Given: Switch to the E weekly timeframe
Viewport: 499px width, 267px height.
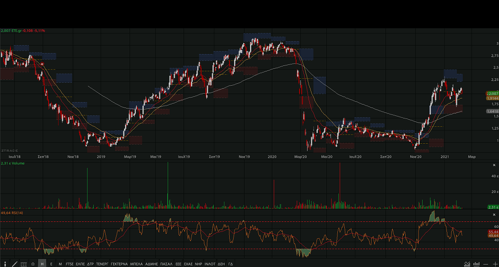Looking at the screenshot, I should 51,264.
